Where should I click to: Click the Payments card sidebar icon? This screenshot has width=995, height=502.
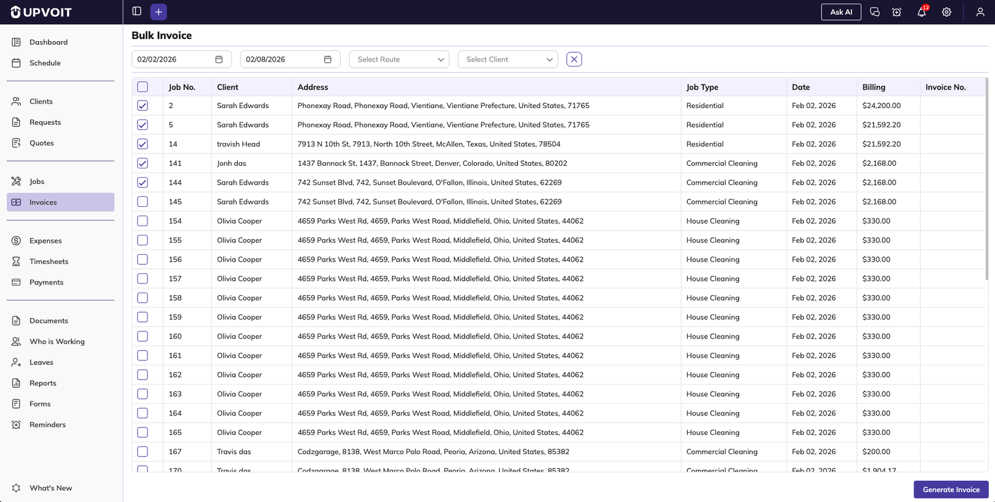[16, 282]
